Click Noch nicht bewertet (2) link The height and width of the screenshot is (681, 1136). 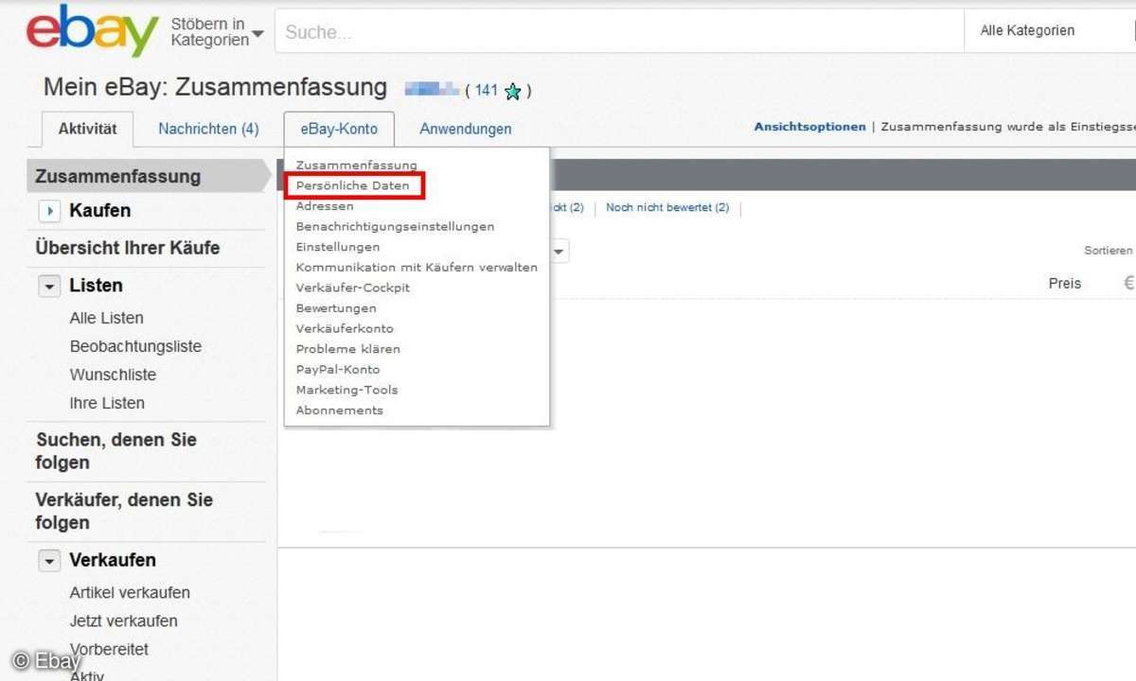tap(667, 207)
